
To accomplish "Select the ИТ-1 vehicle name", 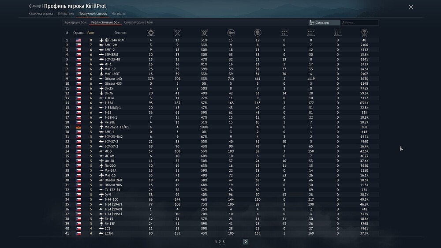I will click(x=108, y=64).
